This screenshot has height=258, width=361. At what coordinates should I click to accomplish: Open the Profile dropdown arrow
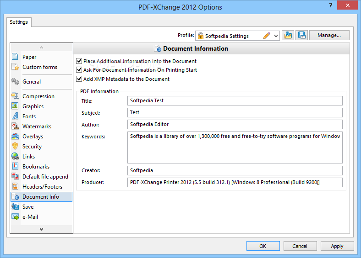[276, 36]
